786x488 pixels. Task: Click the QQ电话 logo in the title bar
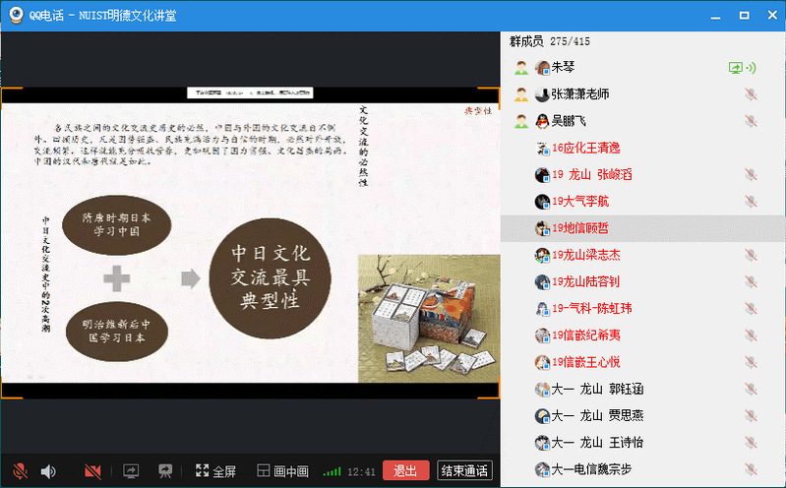[17, 15]
